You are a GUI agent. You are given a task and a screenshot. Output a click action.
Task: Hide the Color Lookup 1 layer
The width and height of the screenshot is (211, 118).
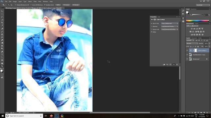pos(187,50)
